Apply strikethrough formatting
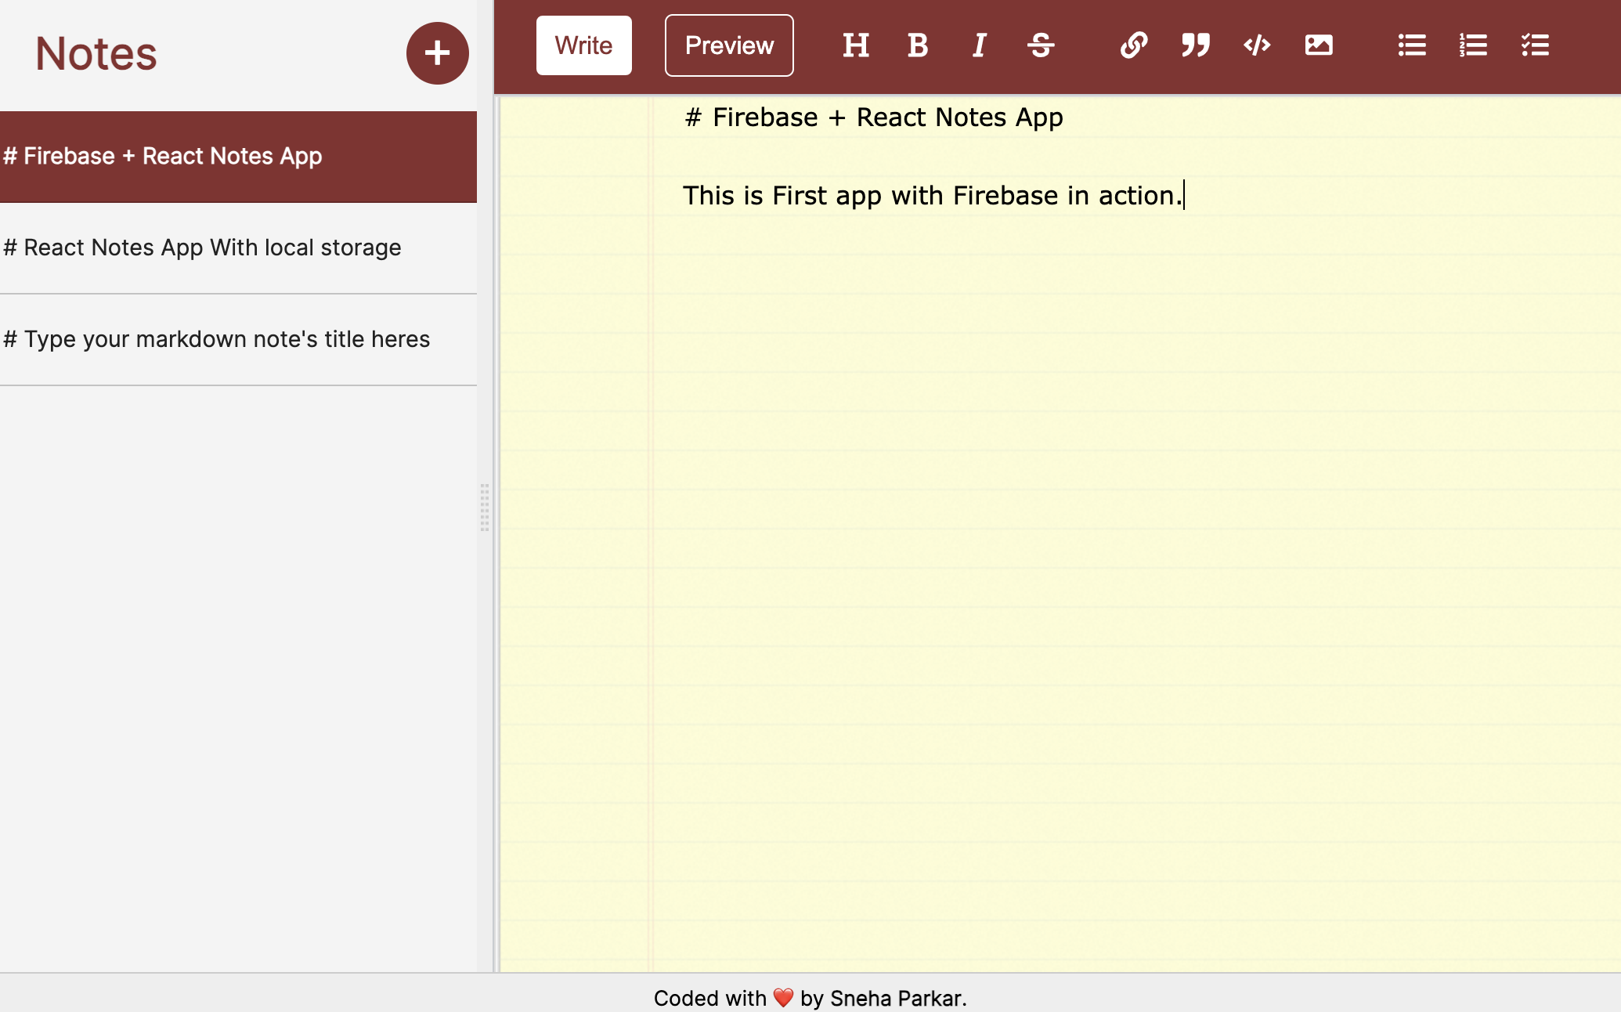This screenshot has height=1012, width=1621. (1041, 45)
